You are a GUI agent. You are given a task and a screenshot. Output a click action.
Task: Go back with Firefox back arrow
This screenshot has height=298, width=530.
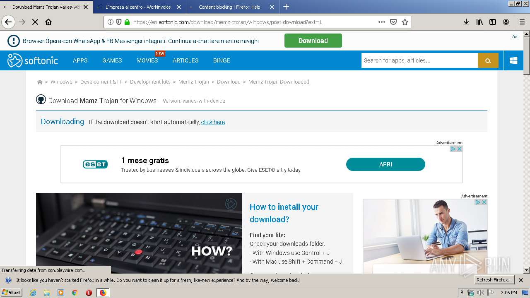8,22
